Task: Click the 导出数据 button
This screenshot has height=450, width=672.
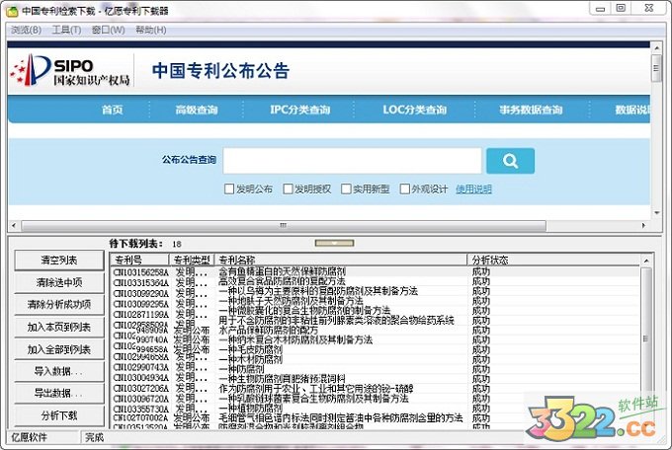Action: pyautogui.click(x=59, y=393)
